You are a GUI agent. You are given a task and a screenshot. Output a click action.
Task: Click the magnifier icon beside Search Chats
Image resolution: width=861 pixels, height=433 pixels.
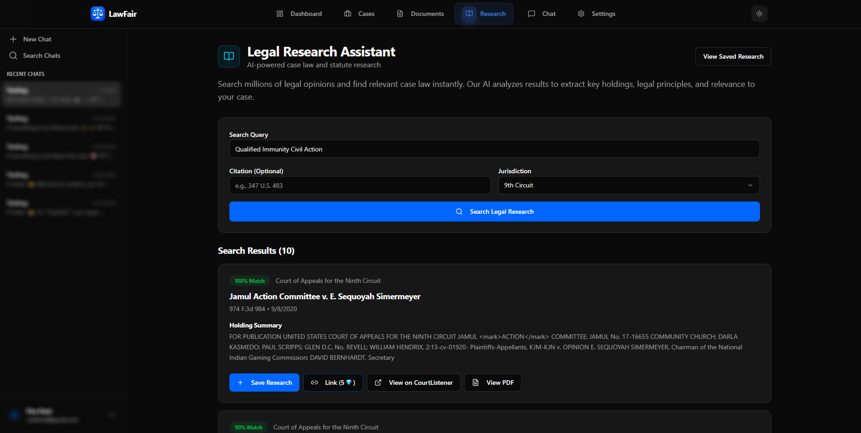tap(13, 55)
